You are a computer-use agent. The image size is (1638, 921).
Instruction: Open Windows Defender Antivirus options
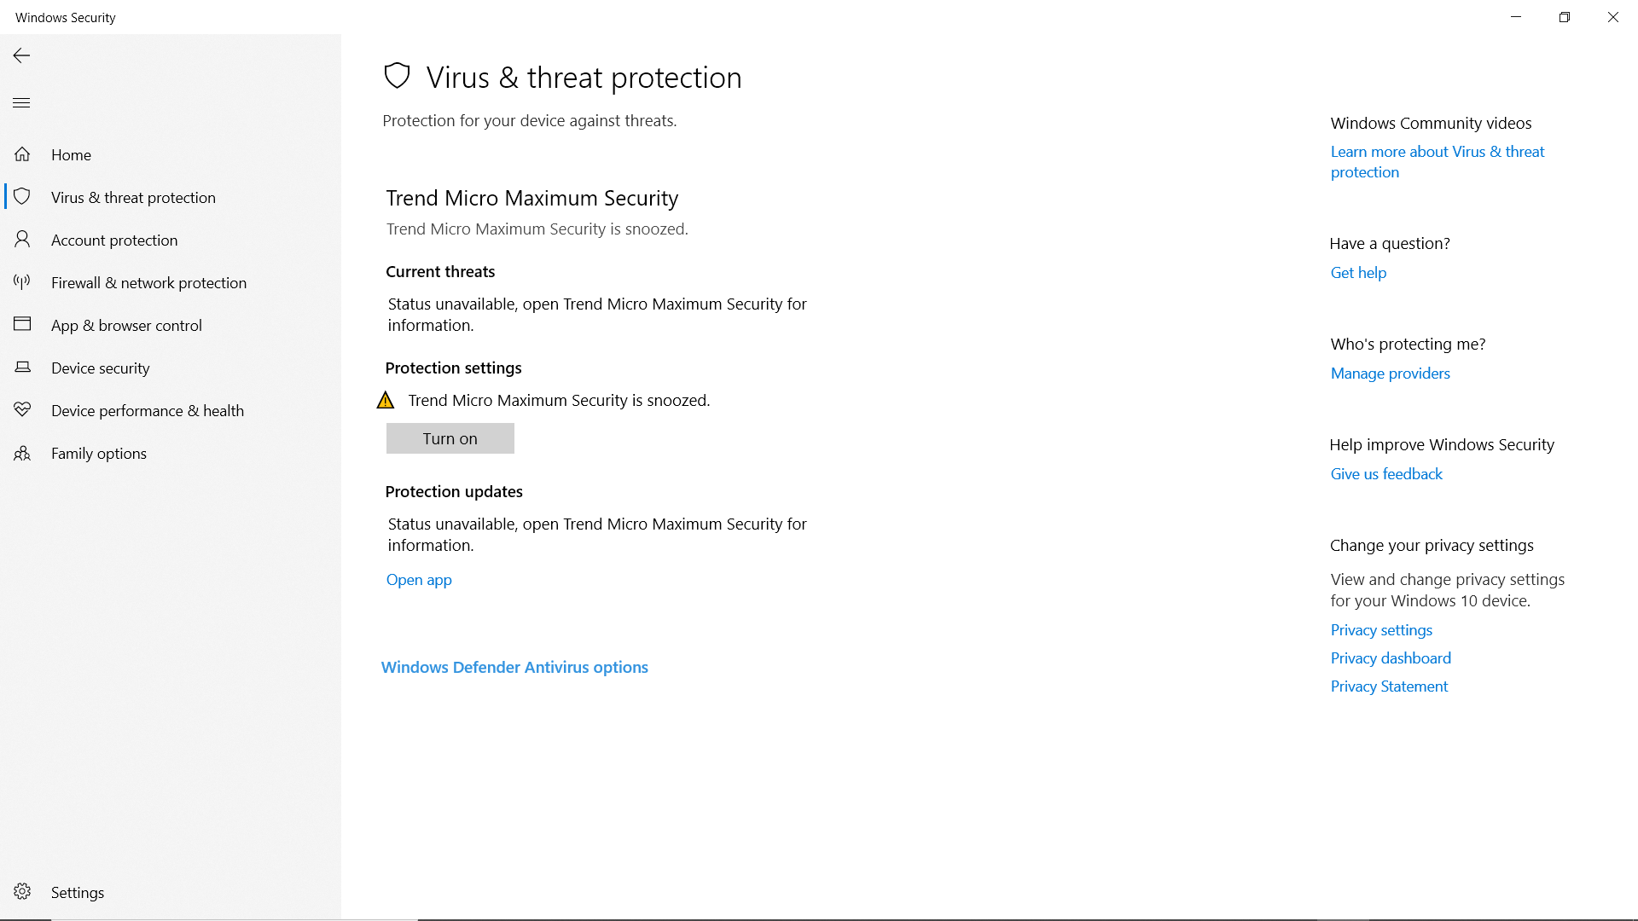[x=514, y=667]
